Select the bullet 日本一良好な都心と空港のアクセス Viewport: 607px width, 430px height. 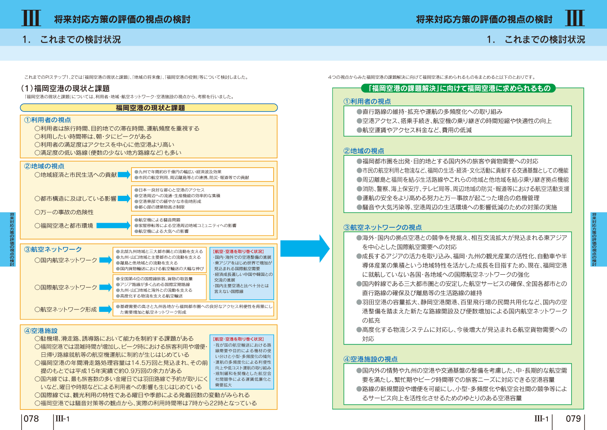coord(170,190)
